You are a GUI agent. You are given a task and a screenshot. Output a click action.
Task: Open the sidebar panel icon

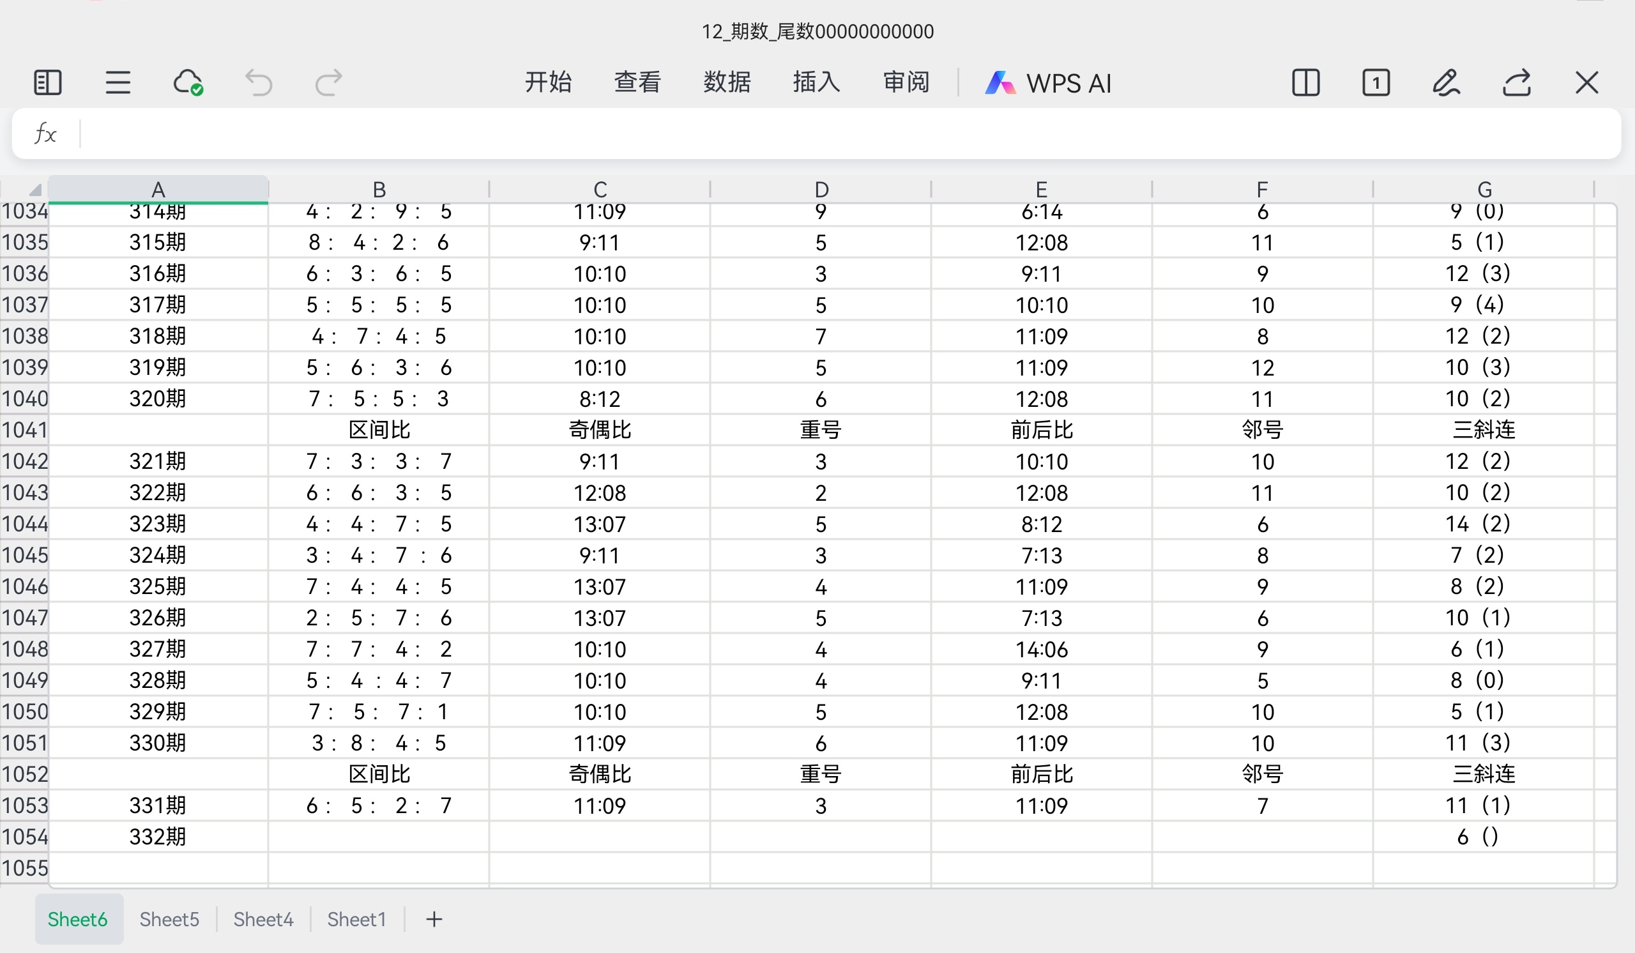point(47,83)
